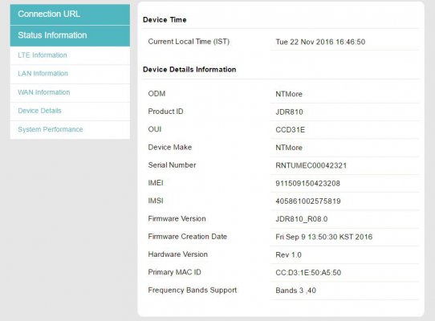Select the firmware version JDR810_R08.0
This screenshot has width=435, height=321.
[302, 219]
